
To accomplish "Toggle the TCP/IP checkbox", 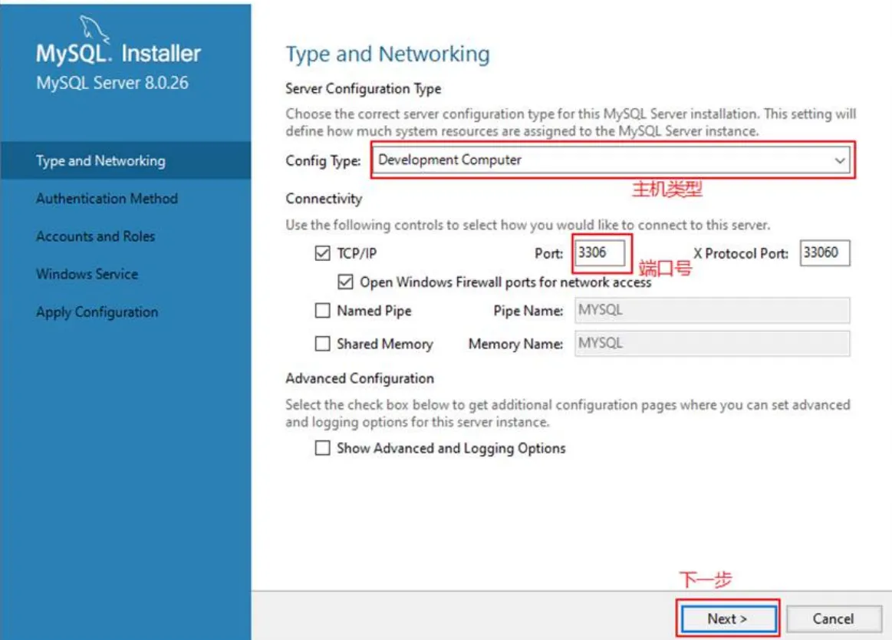I will (323, 252).
